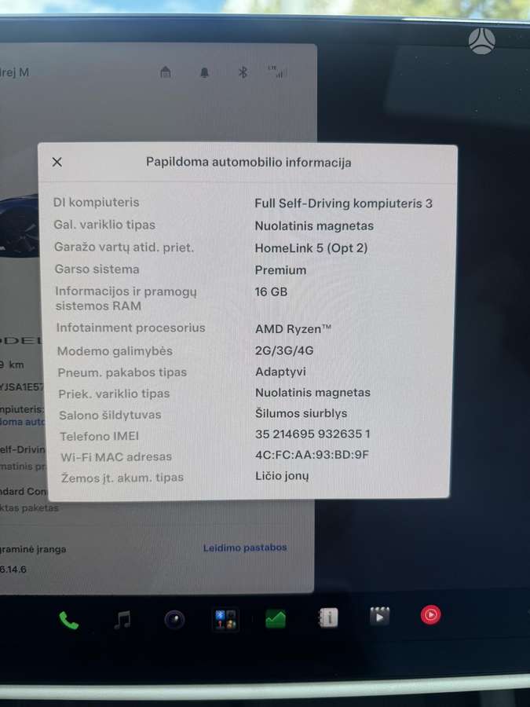530x707 pixels.
Task: Open the arcade games icon
Action: 225,619
